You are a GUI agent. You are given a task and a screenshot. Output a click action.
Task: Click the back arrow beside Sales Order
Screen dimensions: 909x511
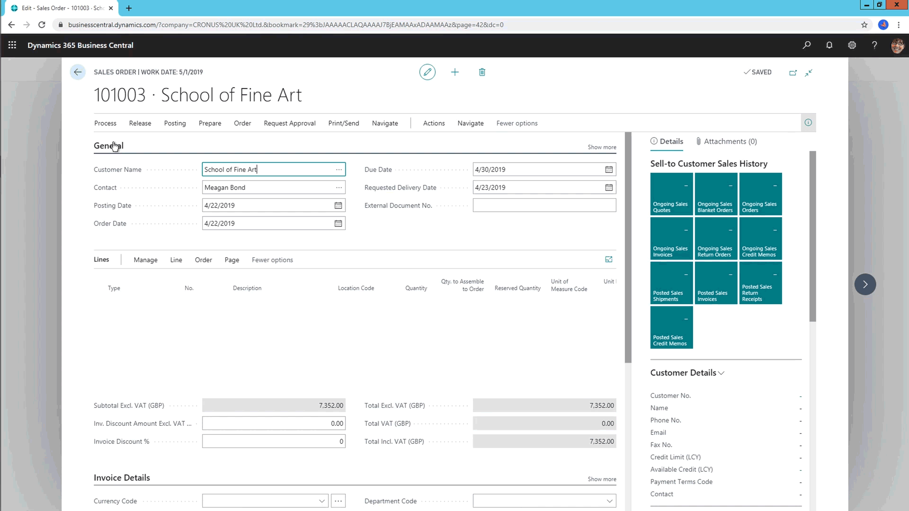pyautogui.click(x=78, y=72)
